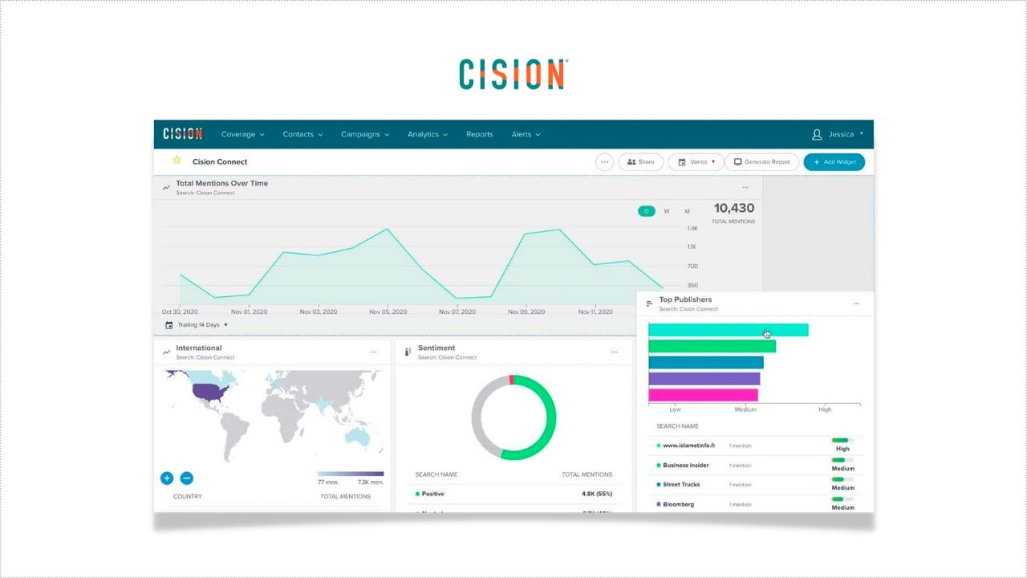
Task: Click the 4.8K (55%) value
Action: click(596, 494)
